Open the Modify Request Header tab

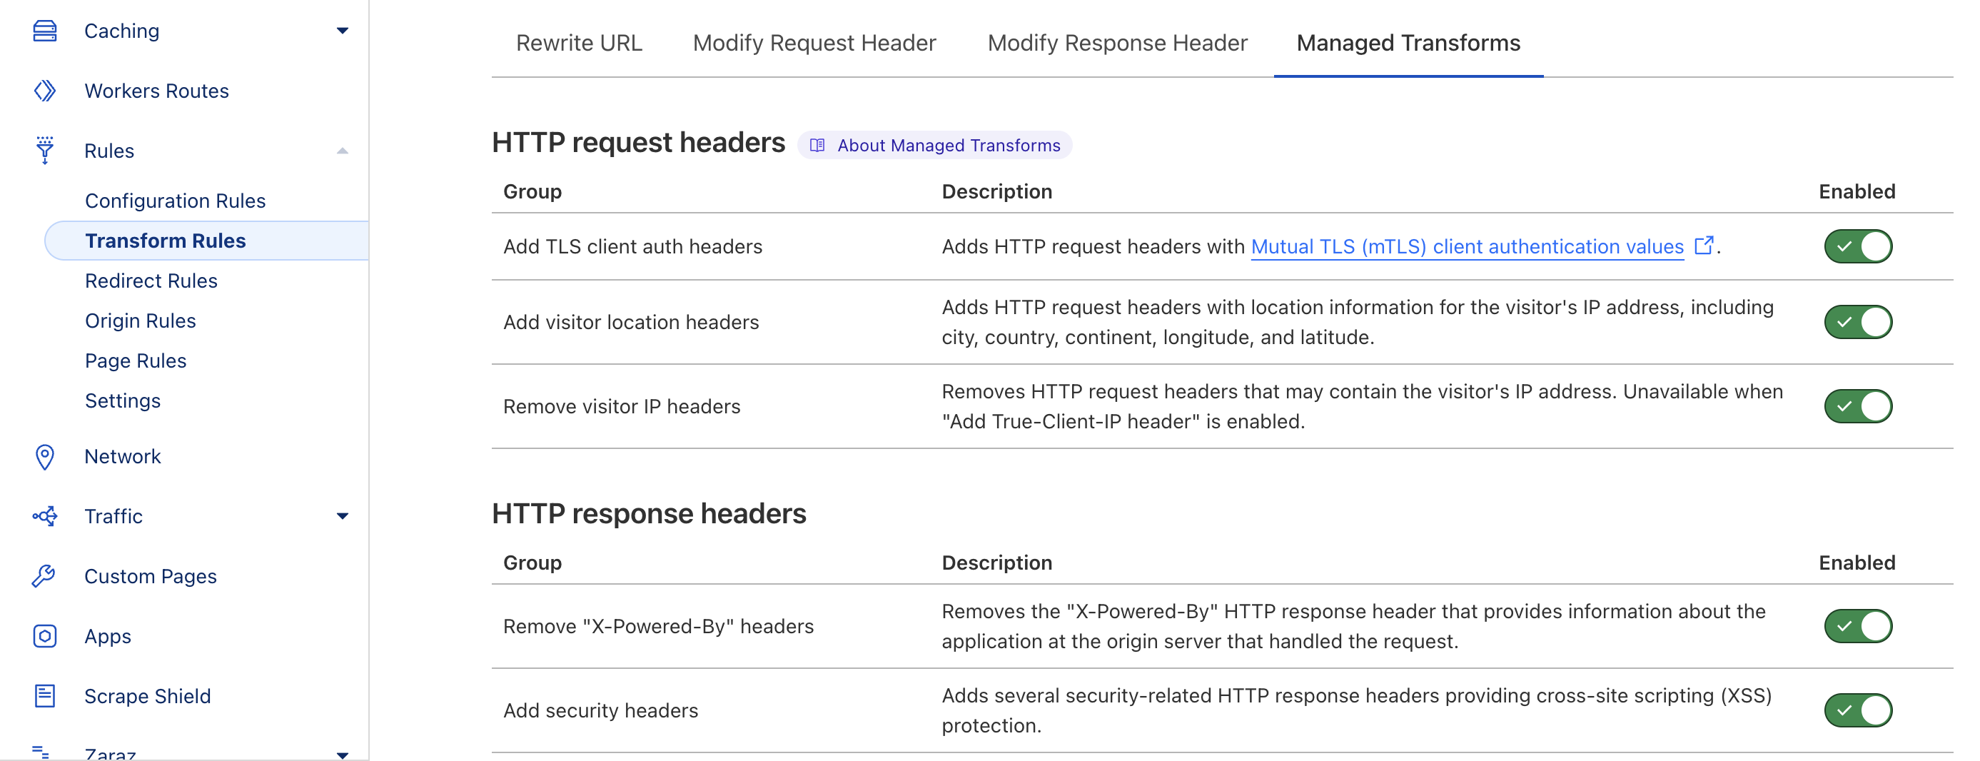point(814,43)
